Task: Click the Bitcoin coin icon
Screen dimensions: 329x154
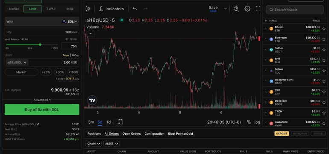Action: pos(271,29)
